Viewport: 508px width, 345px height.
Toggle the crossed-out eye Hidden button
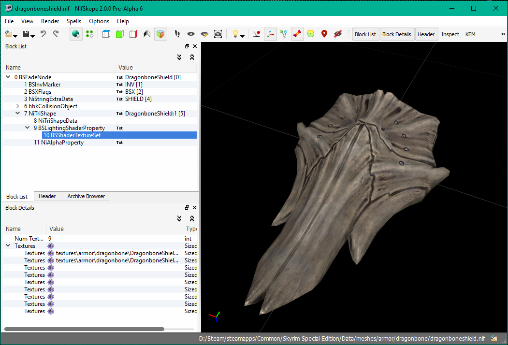pos(338,34)
